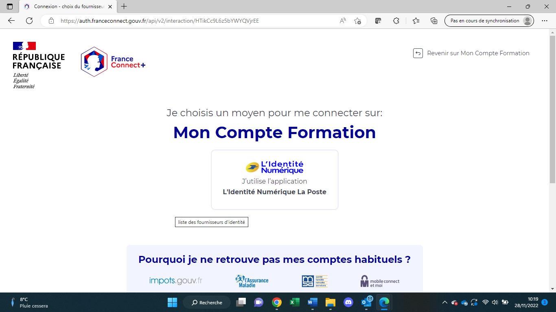Image resolution: width=556 pixels, height=312 pixels.
Task: Click liste des fournisseurs d'identité label
Action: (212, 222)
